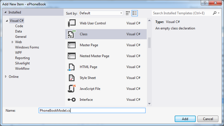This screenshot has height=126, width=224.
Task: Select the Class template icon
Action: pos(71,34)
